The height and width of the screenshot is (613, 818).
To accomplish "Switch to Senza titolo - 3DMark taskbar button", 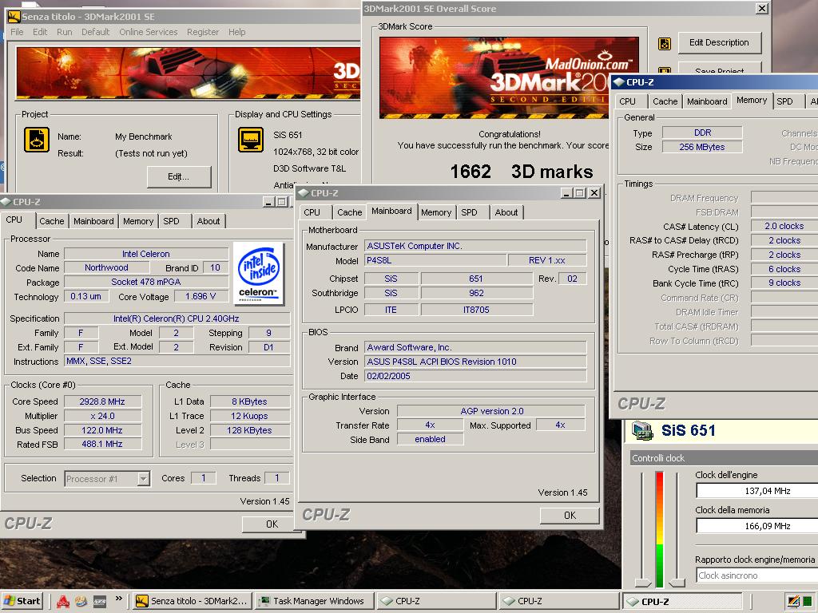I will click(192, 601).
